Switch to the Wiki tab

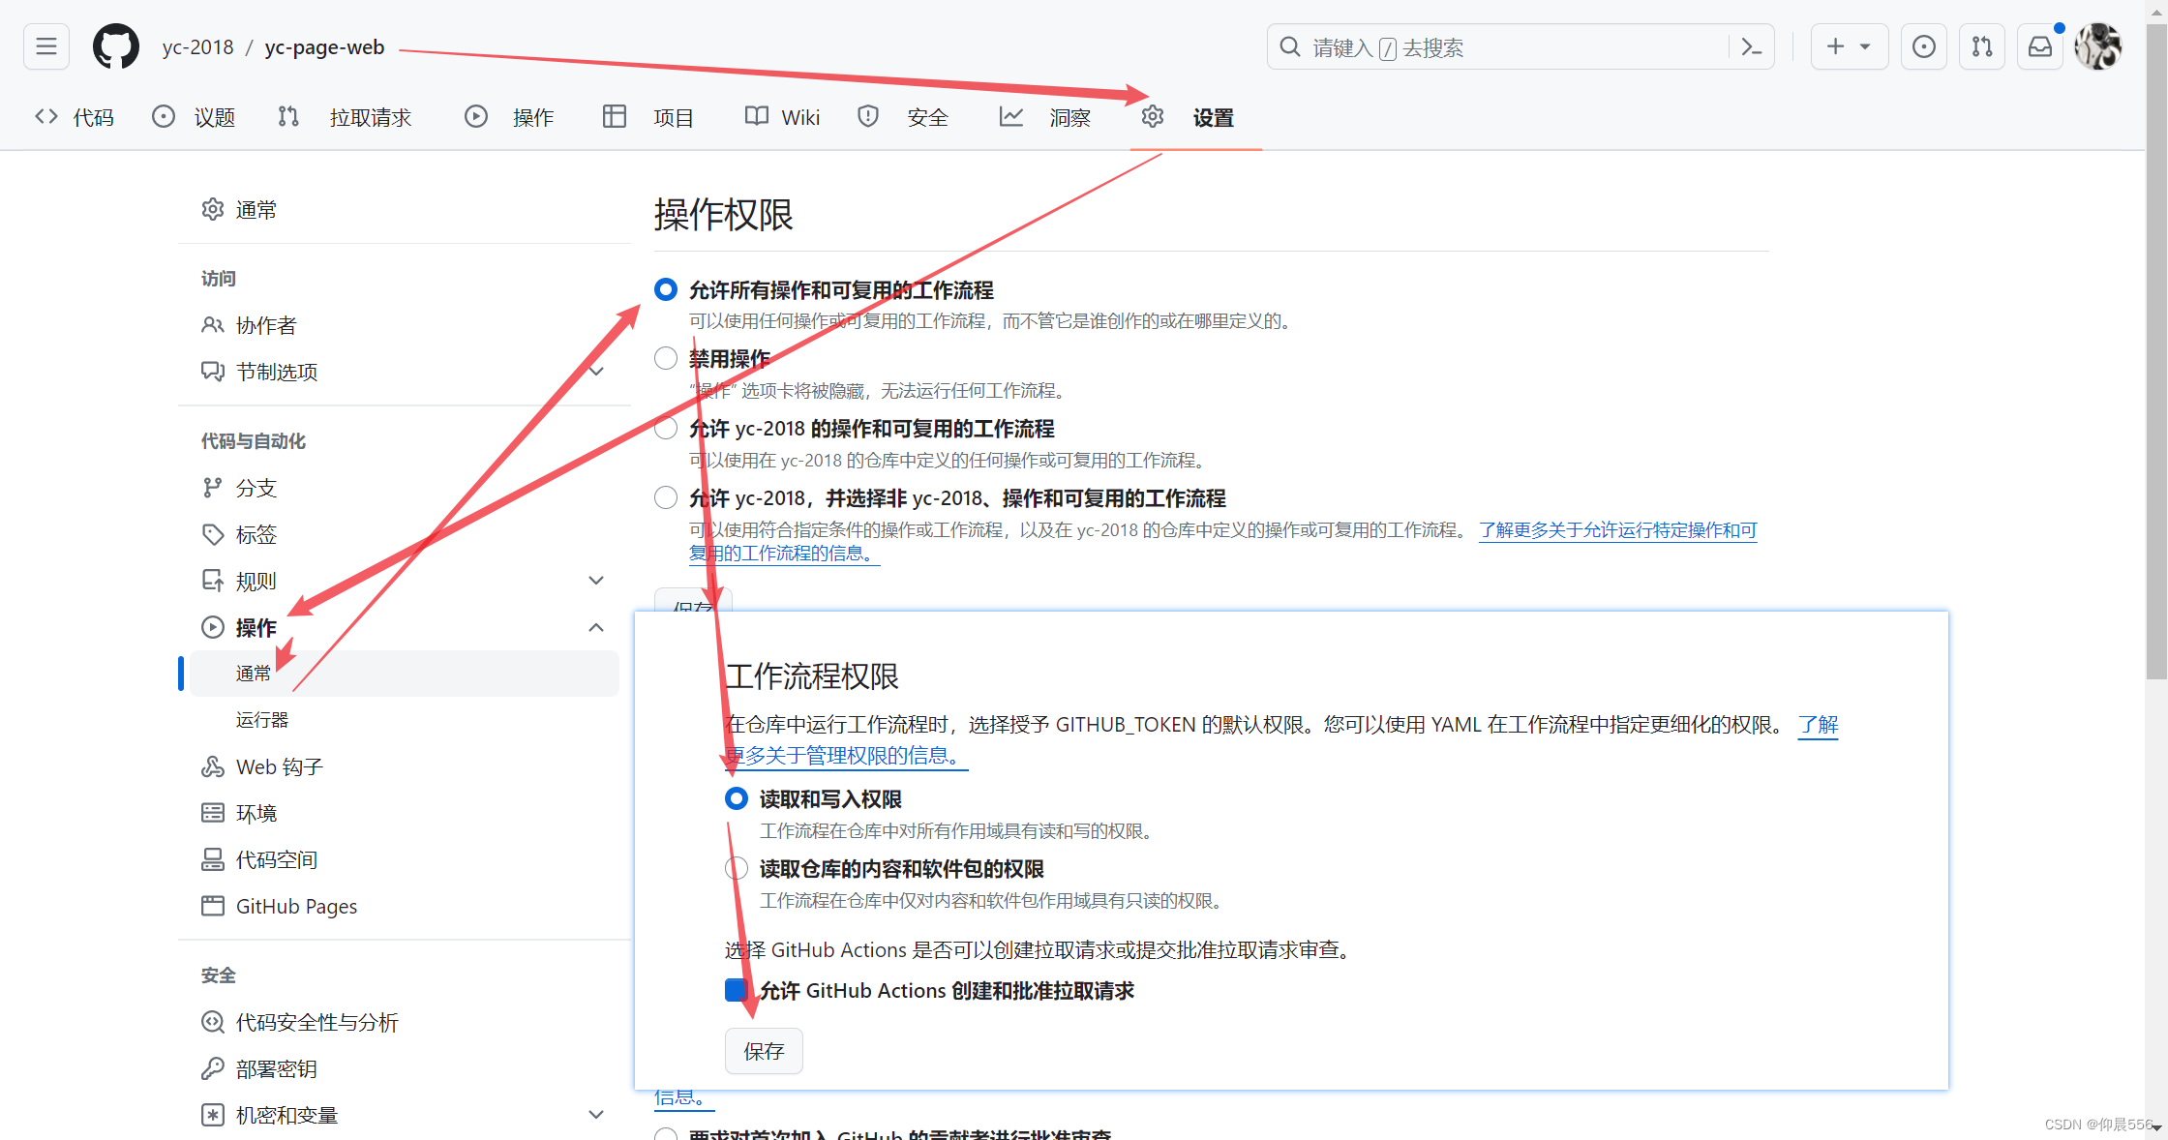[x=782, y=117]
